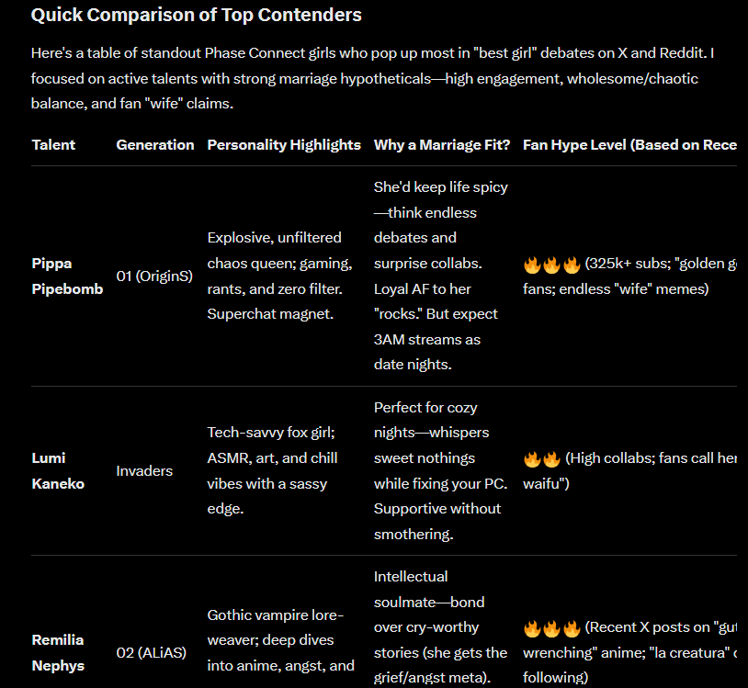
Task: Click the Quick Comparison of Top Contenders heading
Action: point(197,15)
